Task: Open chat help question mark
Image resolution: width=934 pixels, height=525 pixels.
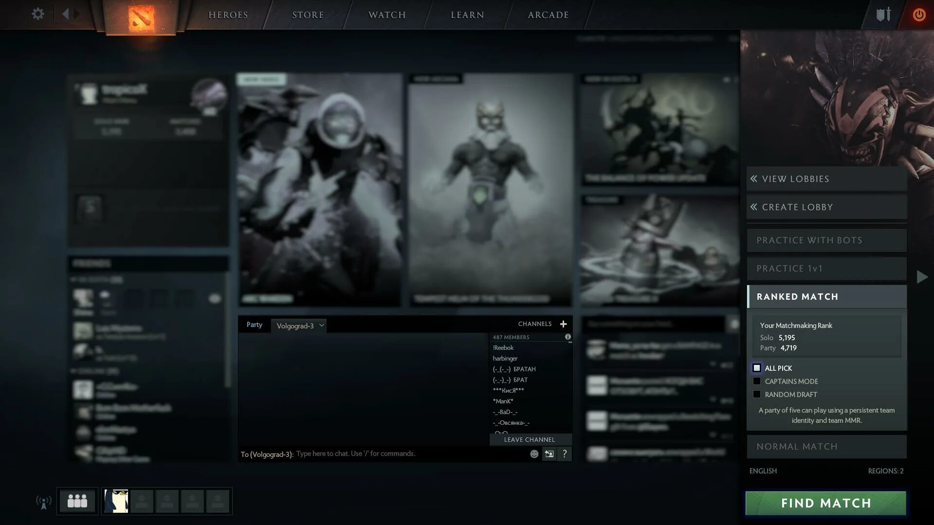Action: coord(565,454)
